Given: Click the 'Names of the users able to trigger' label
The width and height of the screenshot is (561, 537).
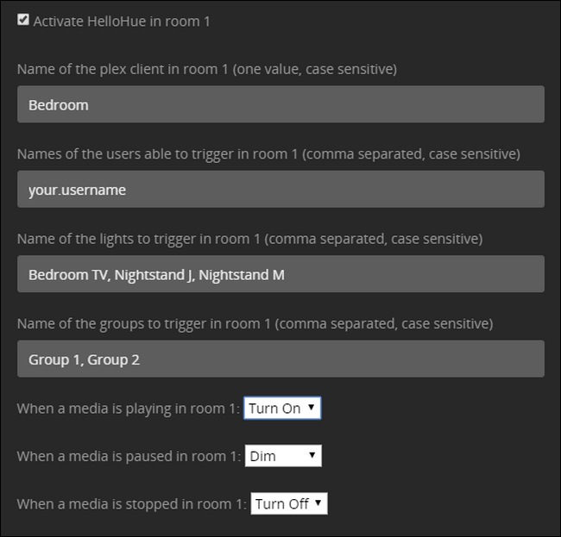Looking at the screenshot, I should 268,153.
